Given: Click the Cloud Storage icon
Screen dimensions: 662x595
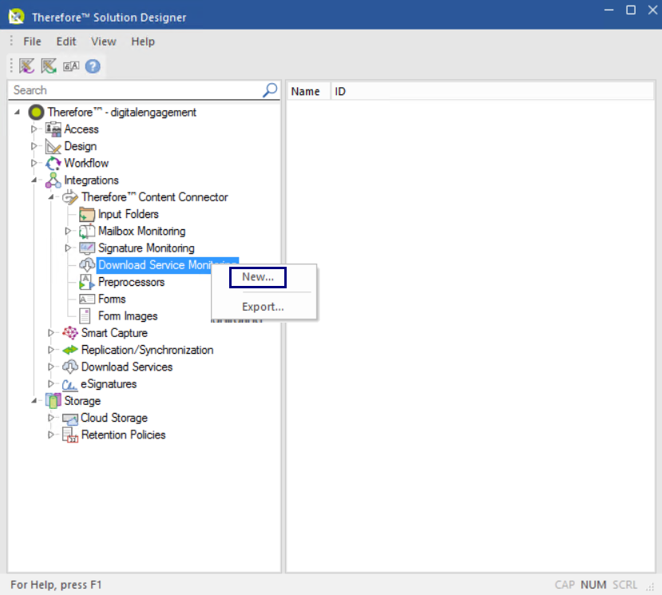Looking at the screenshot, I should pyautogui.click(x=70, y=418).
